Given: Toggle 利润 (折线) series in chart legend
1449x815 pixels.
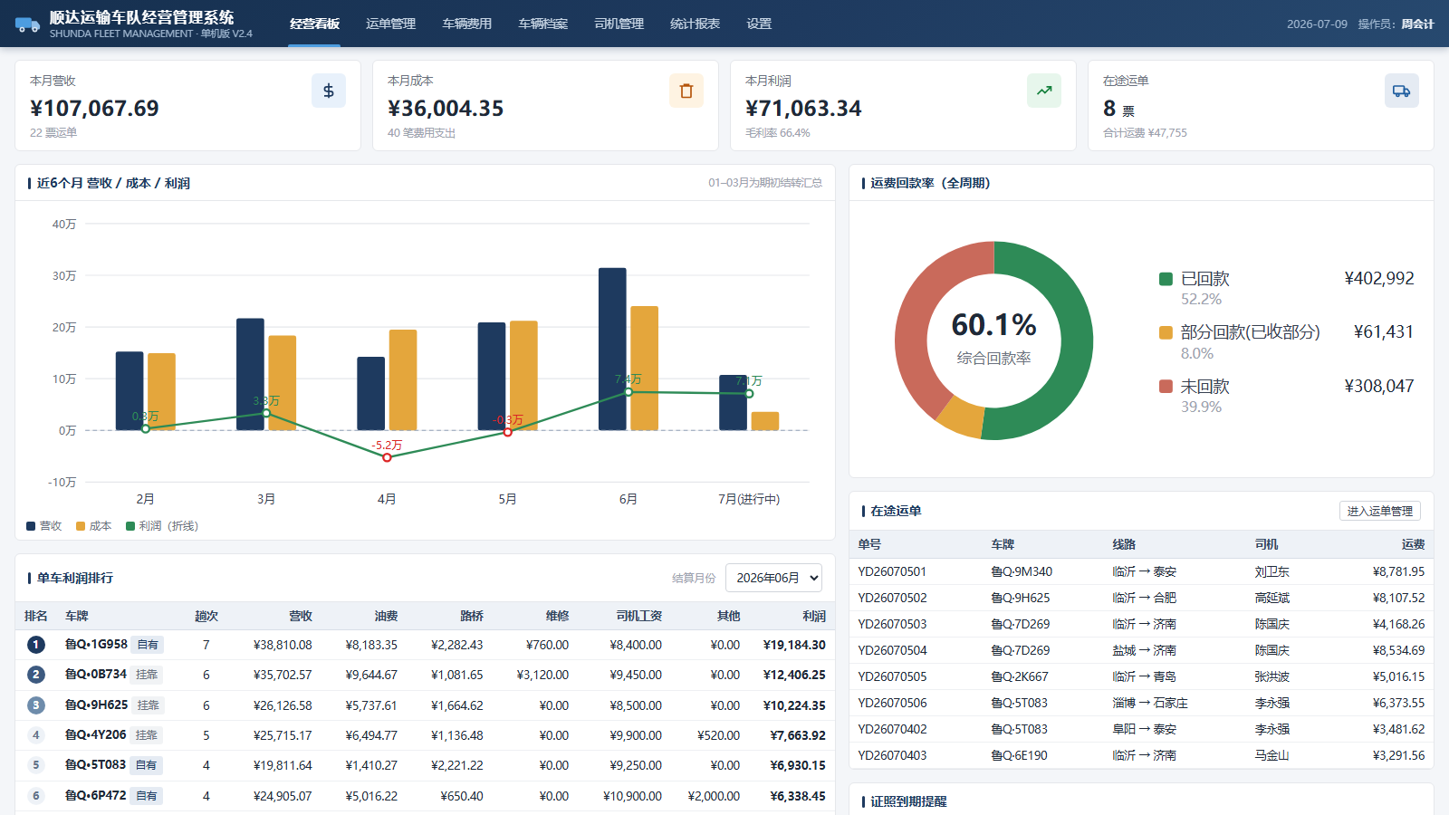Looking at the screenshot, I should click(162, 526).
